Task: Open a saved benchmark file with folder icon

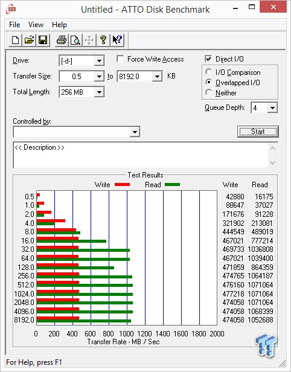Action: (x=29, y=40)
